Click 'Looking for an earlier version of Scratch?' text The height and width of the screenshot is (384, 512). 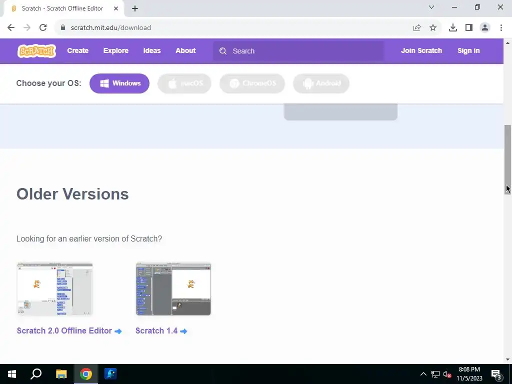point(89,238)
